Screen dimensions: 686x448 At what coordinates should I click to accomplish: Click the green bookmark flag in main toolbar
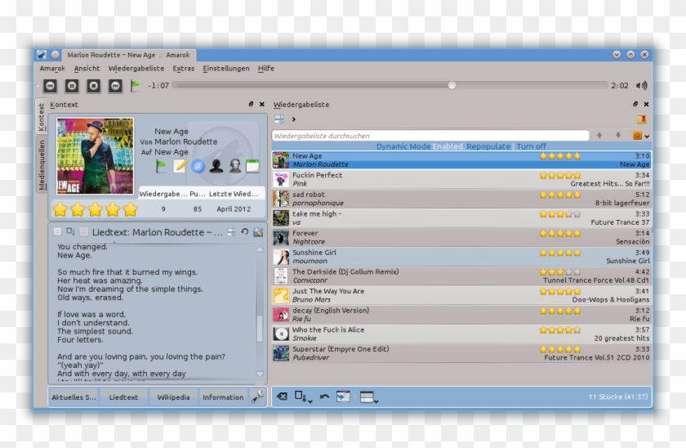(136, 85)
